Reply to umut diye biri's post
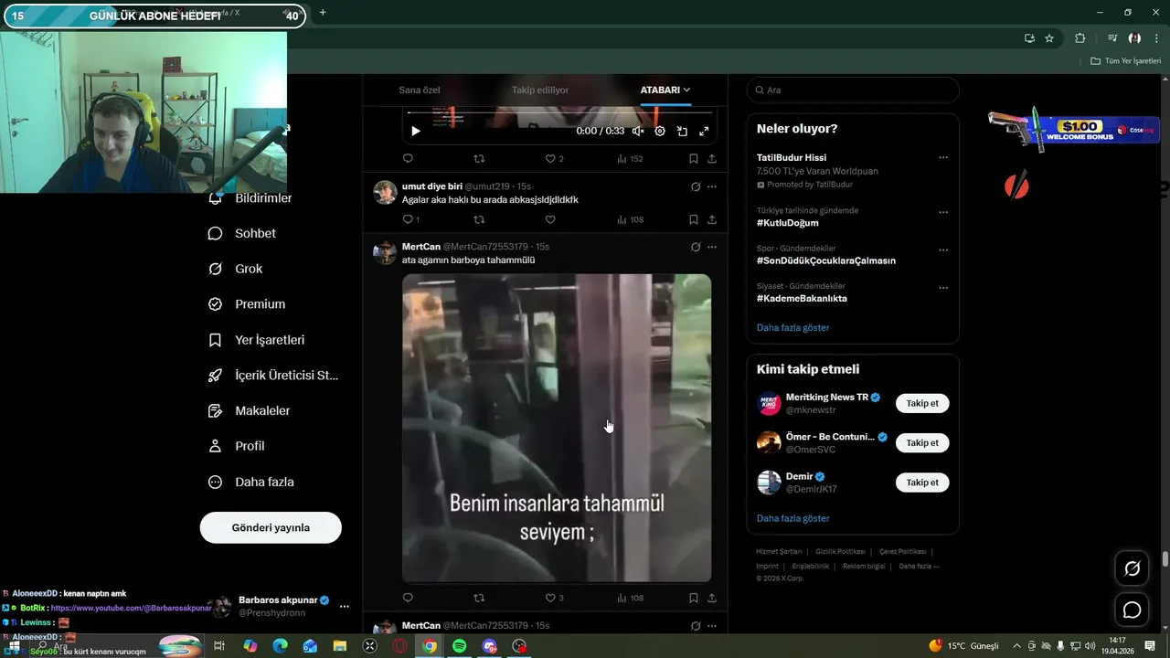Screen dimensions: 1170x658 (x=408, y=219)
